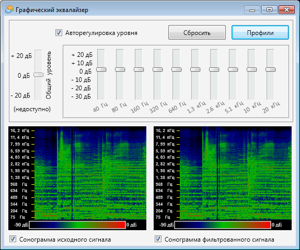Click the 640 Гц band slider handle
The image size is (300, 250).
click(x=177, y=69)
